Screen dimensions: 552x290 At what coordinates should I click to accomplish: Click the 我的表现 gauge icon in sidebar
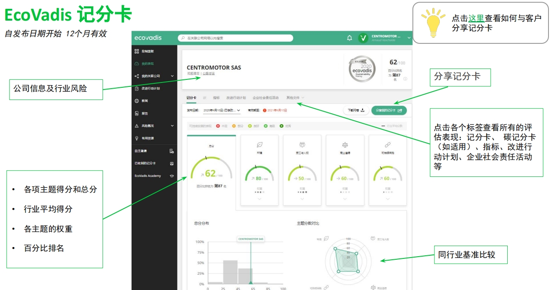pyautogui.click(x=137, y=64)
